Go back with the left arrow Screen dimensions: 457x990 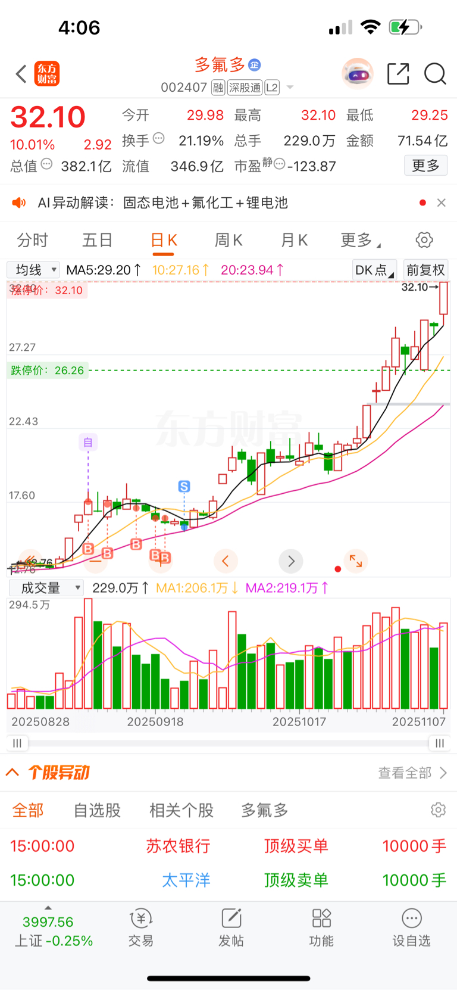coord(21,74)
